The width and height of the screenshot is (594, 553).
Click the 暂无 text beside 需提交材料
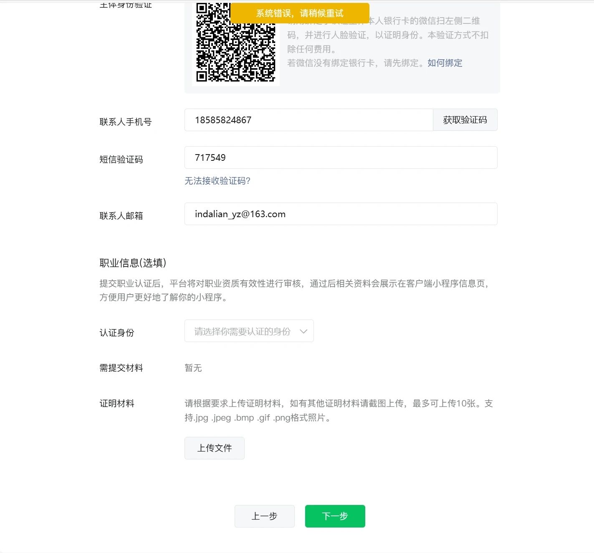tap(193, 368)
